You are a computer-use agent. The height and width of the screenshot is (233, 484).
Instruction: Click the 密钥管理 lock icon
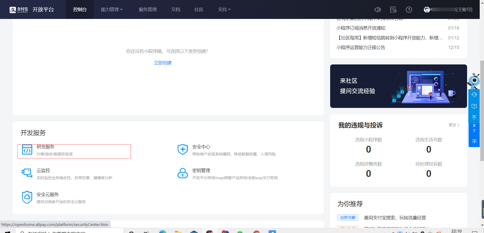(183, 173)
